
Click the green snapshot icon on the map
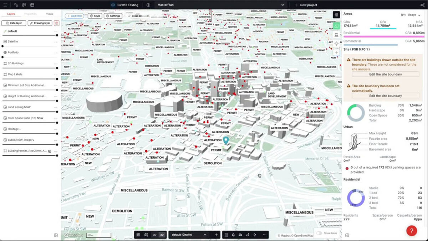[336, 26]
